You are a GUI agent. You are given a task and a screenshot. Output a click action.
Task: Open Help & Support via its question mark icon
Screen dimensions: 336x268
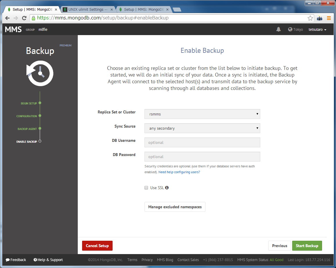[x=35, y=260]
